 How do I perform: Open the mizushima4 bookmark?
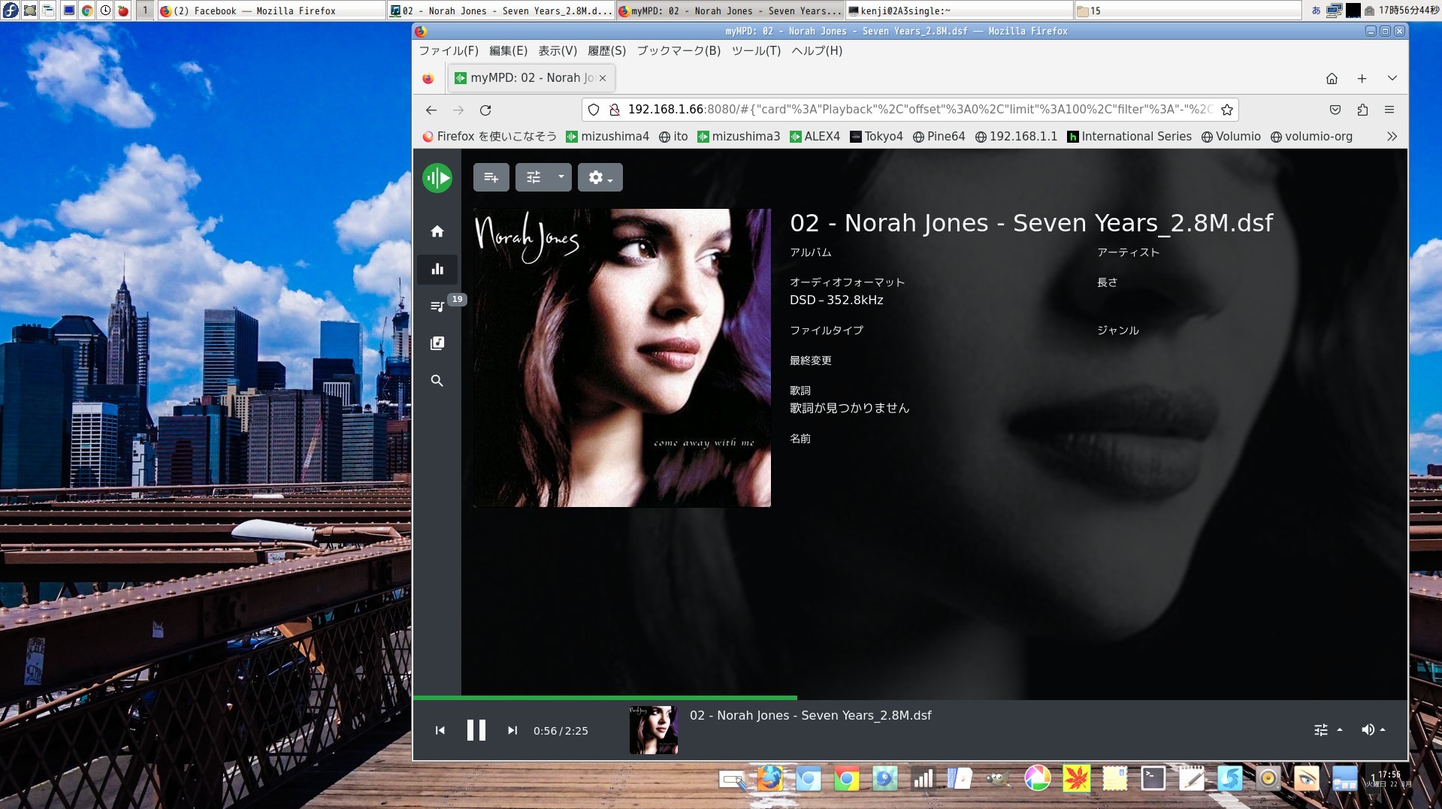tap(607, 136)
